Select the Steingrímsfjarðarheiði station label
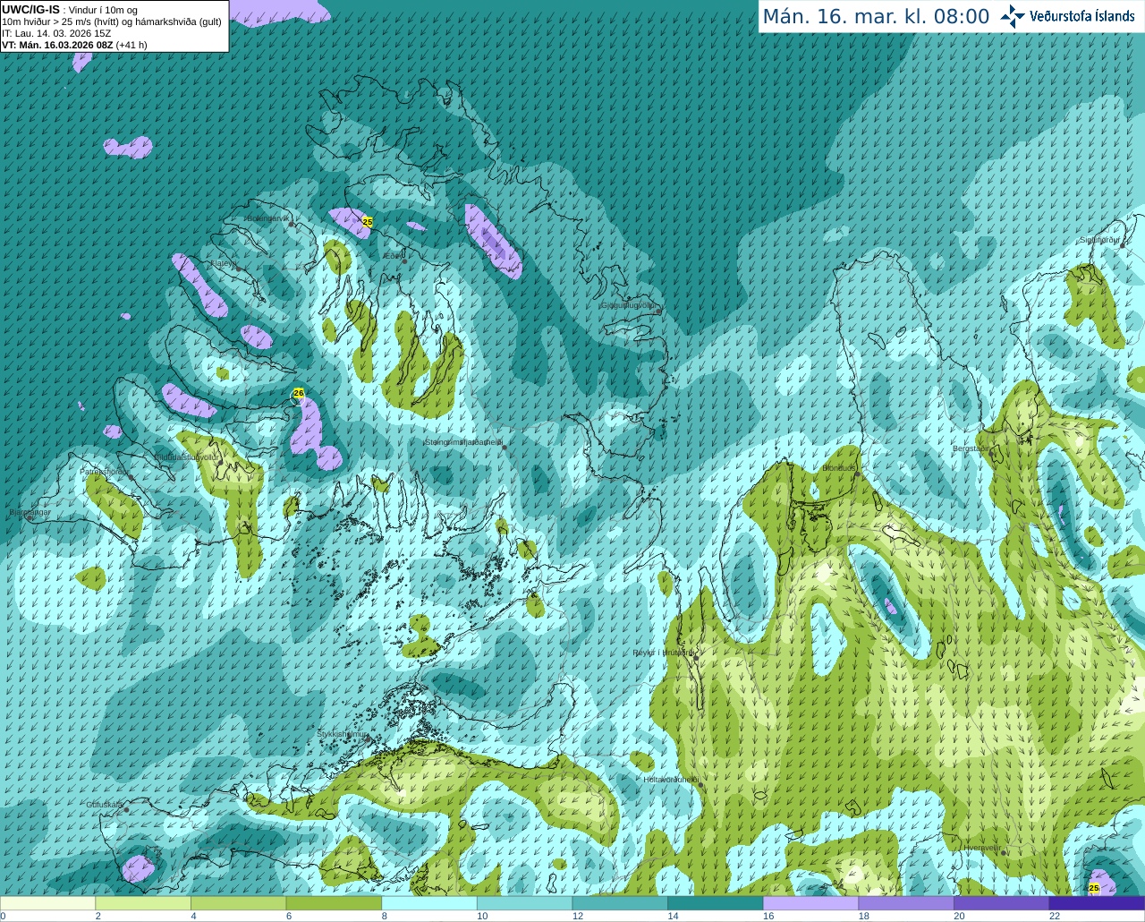Image resolution: width=1145 pixels, height=922 pixels. (x=463, y=441)
